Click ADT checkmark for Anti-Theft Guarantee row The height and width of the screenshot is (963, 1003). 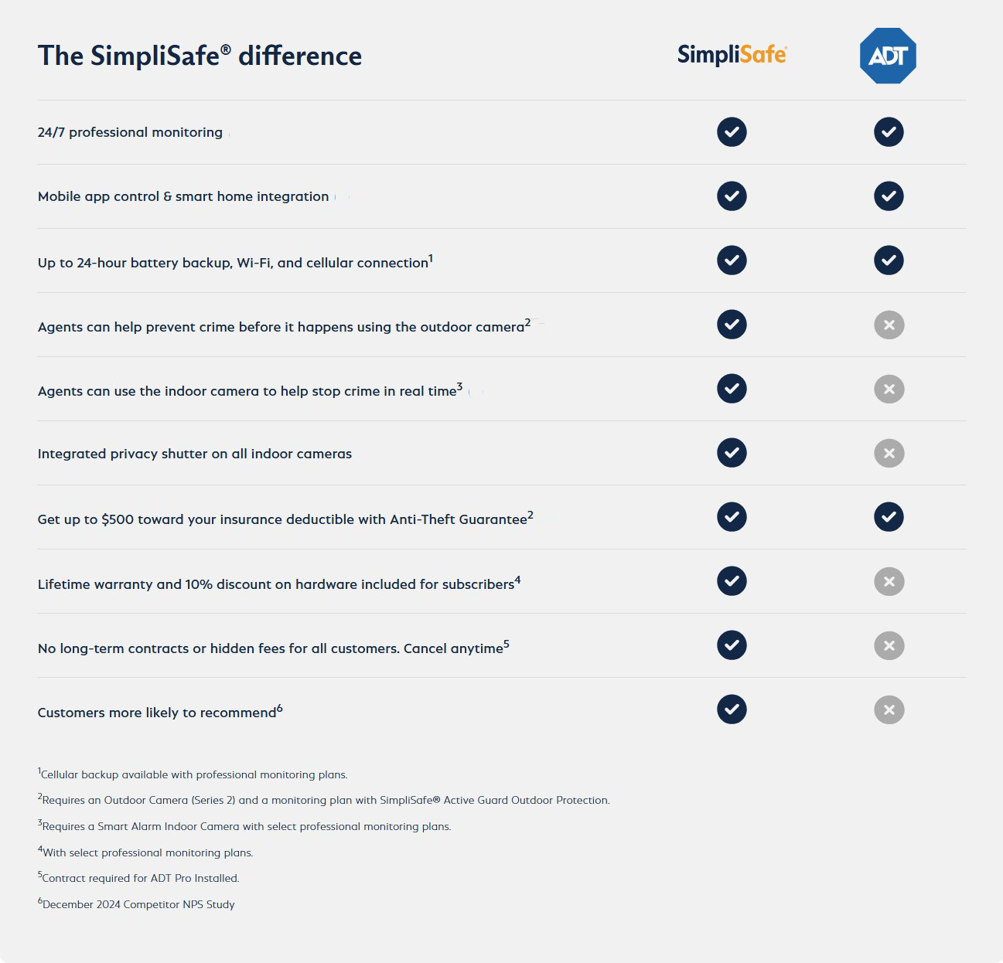889,517
